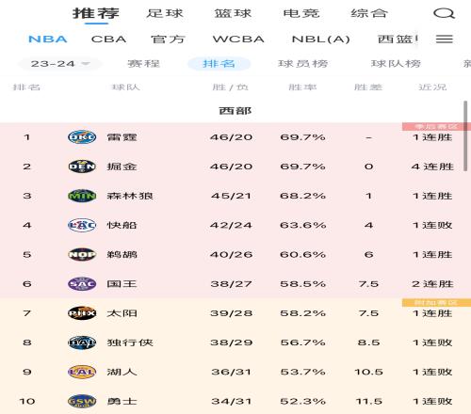The height and width of the screenshot is (414, 471).
Task: Click the 太阳 team name
Action: [122, 313]
